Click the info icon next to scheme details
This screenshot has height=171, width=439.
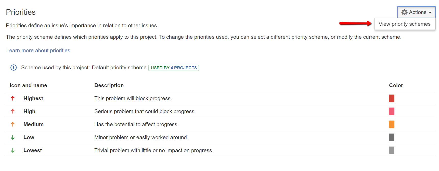(13, 68)
